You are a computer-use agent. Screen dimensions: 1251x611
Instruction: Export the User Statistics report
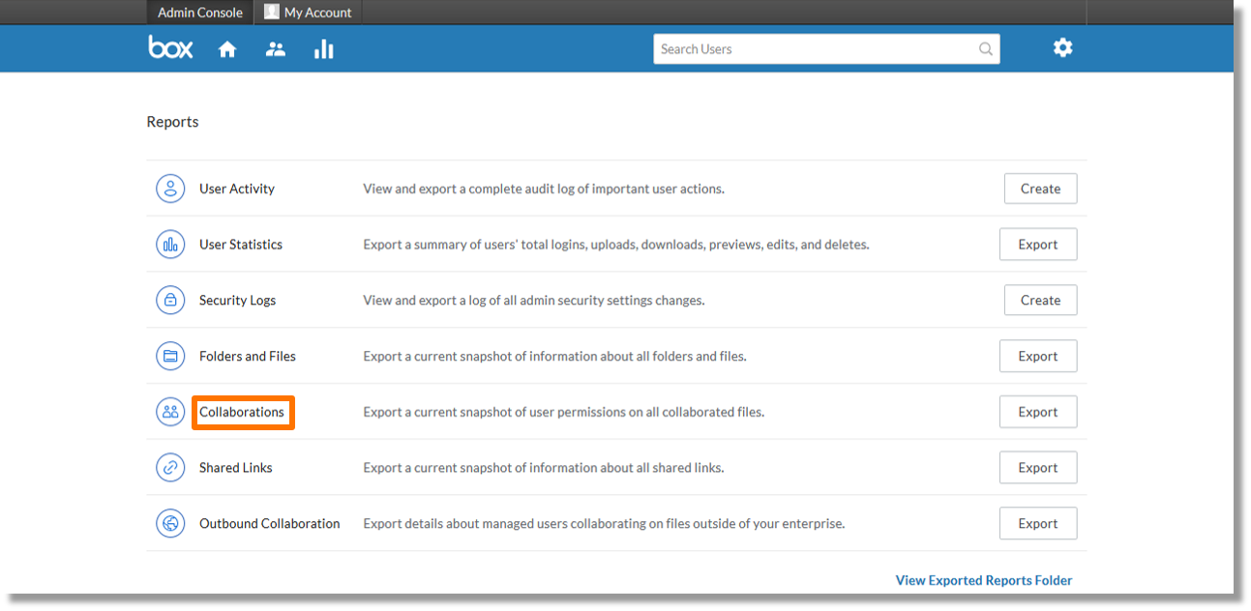click(x=1038, y=245)
